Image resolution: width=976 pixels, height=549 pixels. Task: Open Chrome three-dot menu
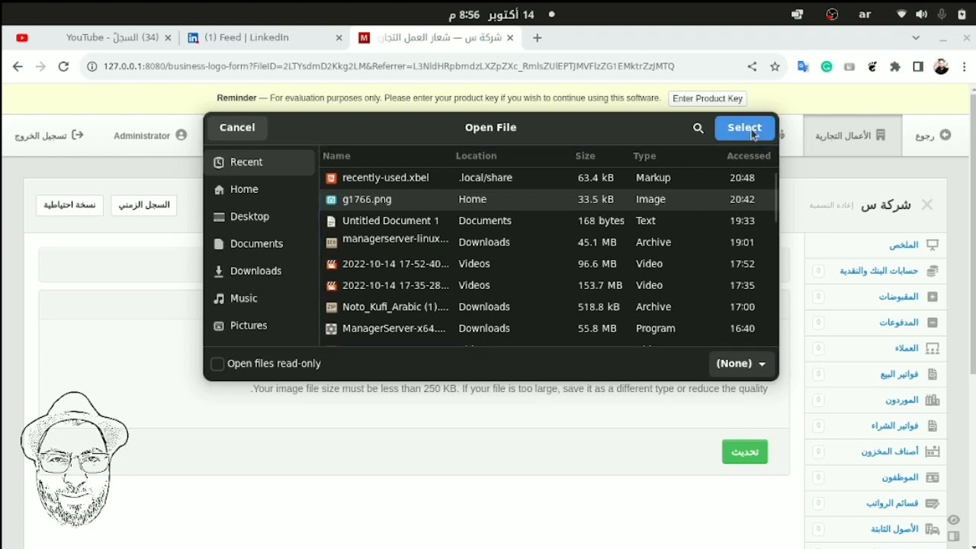coord(965,66)
